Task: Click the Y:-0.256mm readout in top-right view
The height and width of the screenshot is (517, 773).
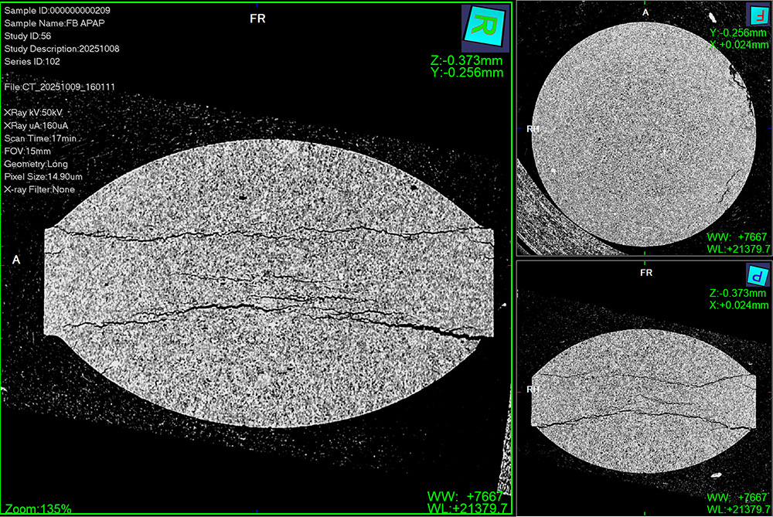Action: (740, 33)
